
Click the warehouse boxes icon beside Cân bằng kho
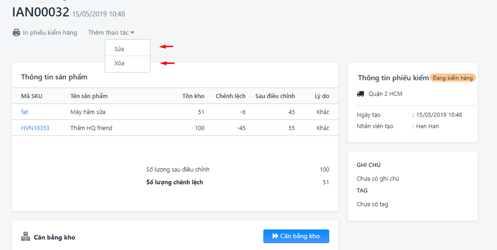(x=25, y=236)
